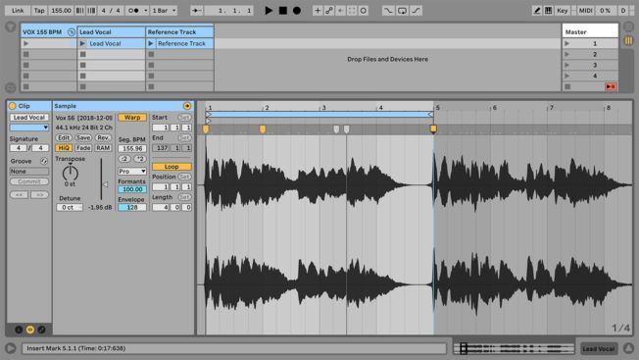Select the Lead Vocal track header

click(x=112, y=31)
